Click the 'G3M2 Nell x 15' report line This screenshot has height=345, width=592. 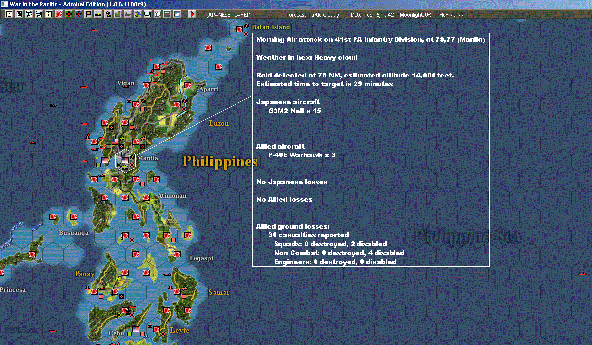(x=294, y=111)
